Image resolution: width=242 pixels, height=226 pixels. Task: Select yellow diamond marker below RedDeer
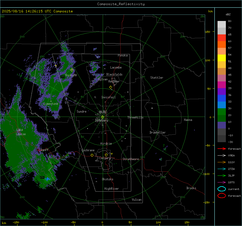click(x=111, y=87)
